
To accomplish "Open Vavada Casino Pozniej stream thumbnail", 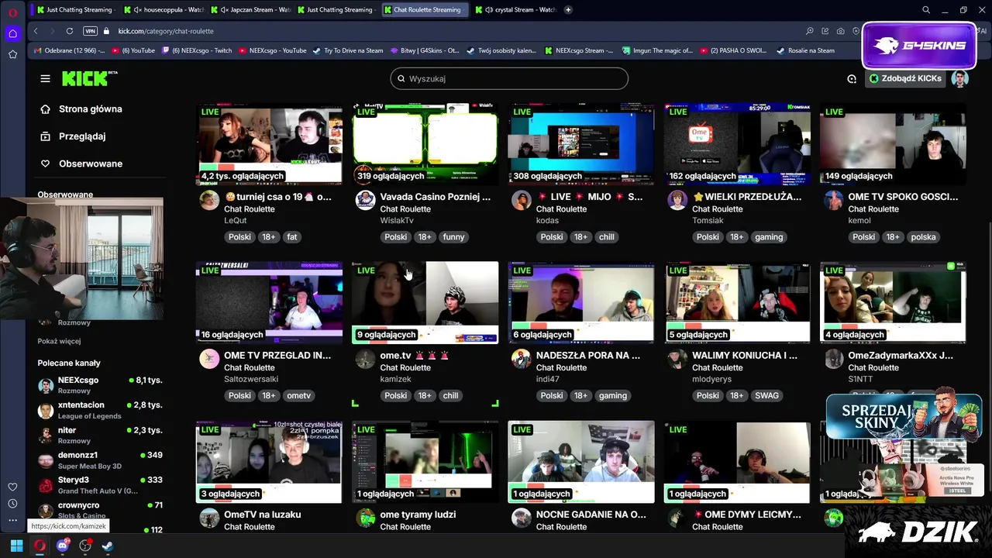I will [x=425, y=143].
